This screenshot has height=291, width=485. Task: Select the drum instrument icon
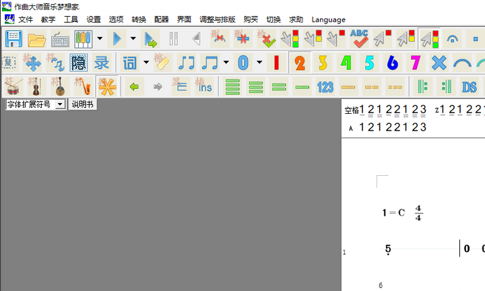coord(13,86)
